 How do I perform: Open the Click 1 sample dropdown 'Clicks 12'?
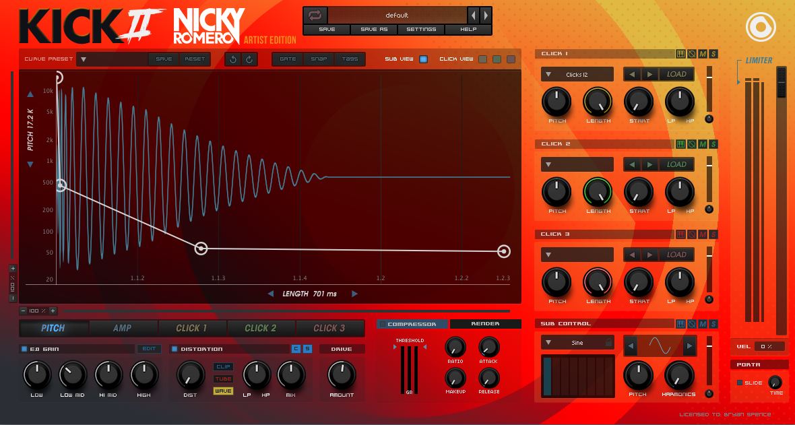[x=577, y=75]
